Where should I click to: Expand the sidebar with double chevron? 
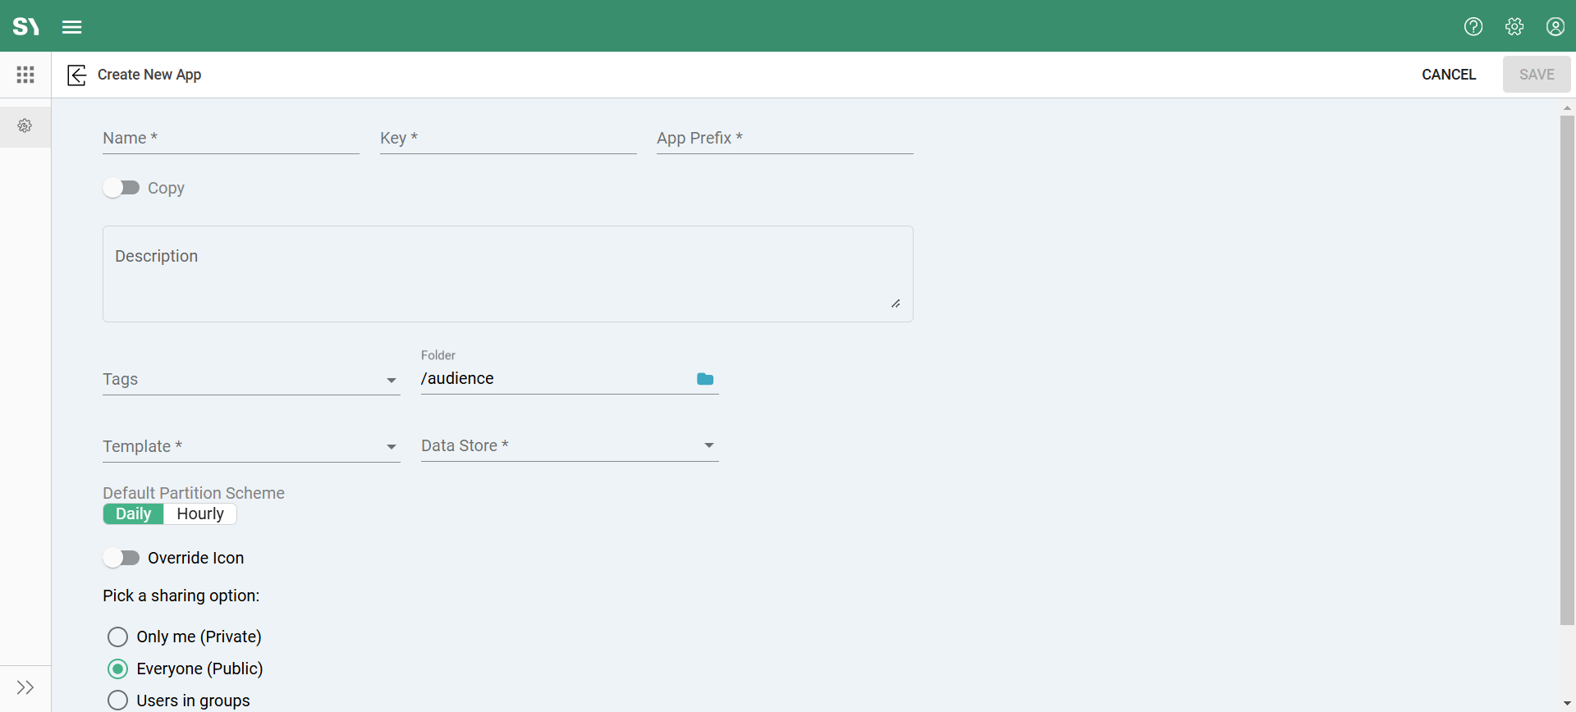pyautogui.click(x=25, y=687)
